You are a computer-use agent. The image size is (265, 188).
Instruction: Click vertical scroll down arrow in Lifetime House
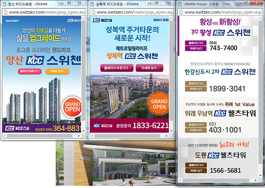pyautogui.click(x=261, y=175)
